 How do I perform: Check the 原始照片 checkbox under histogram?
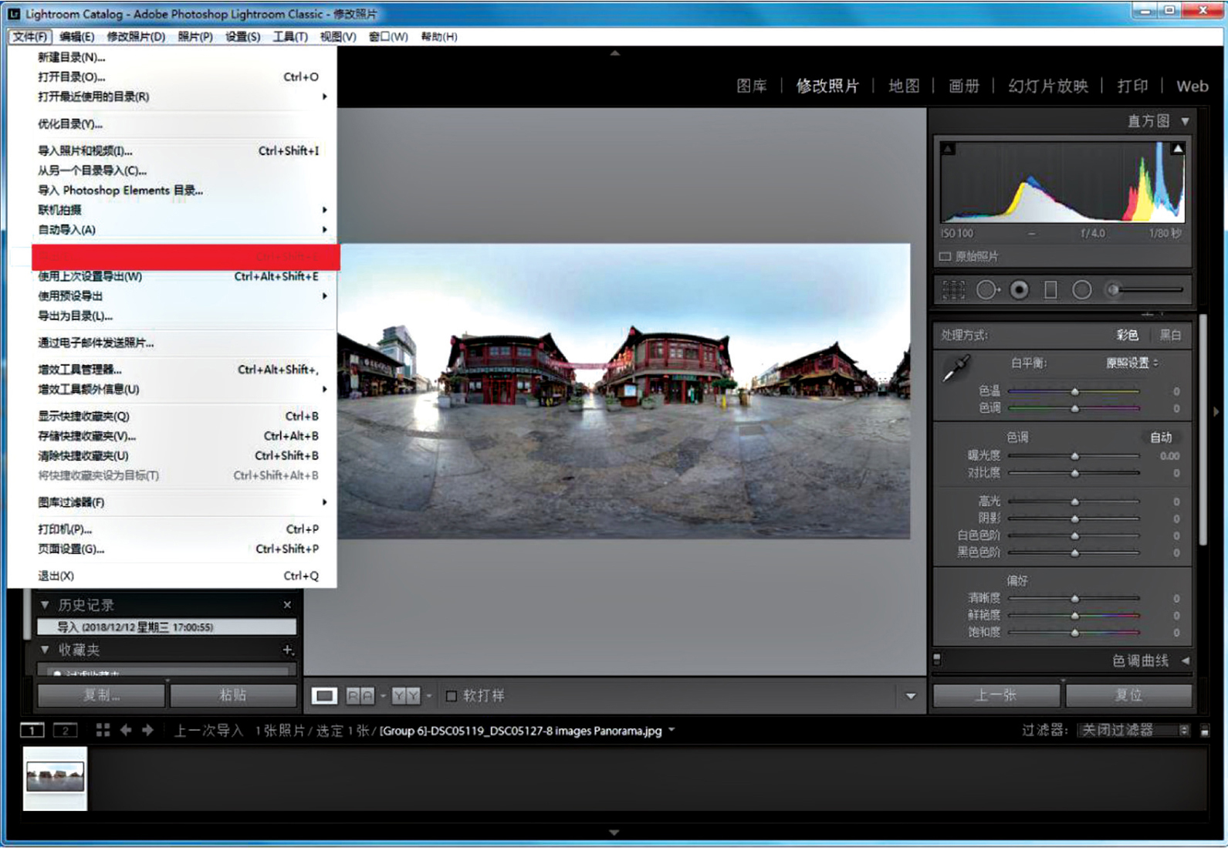[x=946, y=256]
